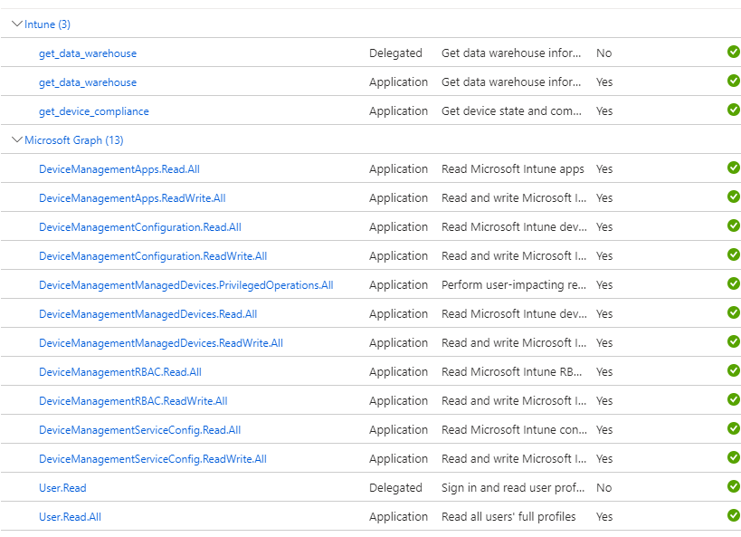Click the green status icon for get_data_warehouse Delegated

(734, 53)
